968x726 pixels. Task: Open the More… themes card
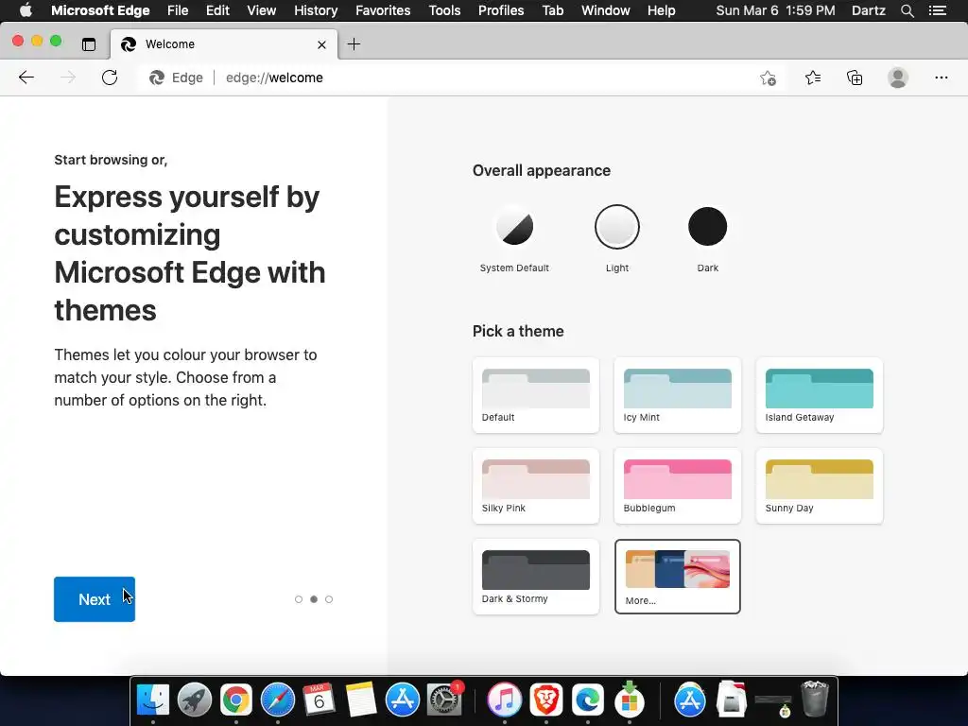click(677, 577)
